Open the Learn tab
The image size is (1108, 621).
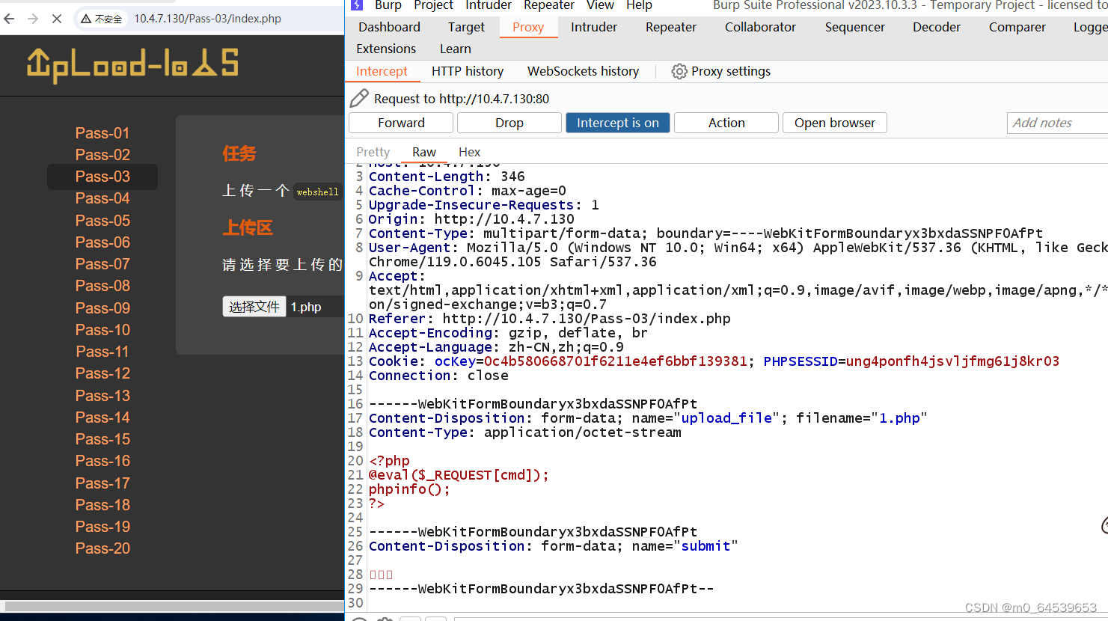tap(456, 49)
